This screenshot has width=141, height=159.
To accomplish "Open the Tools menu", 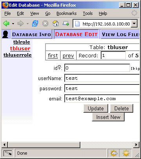I will click(88, 13).
